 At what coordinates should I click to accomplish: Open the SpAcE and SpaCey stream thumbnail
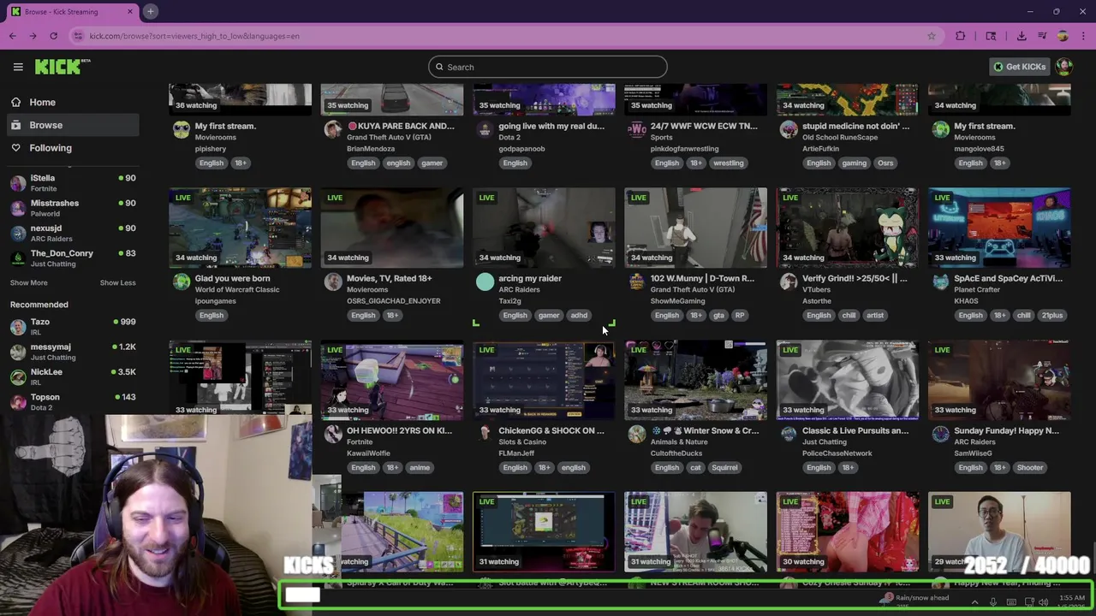point(999,228)
